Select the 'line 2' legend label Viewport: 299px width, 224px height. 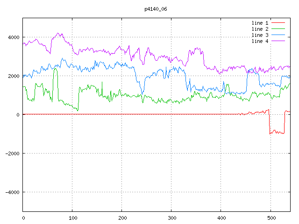point(260,29)
